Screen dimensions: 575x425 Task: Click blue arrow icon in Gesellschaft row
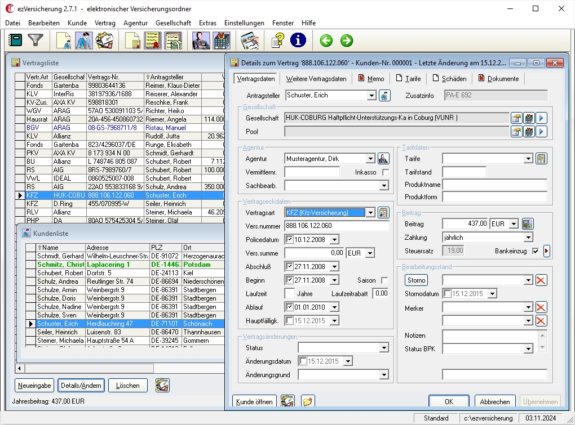click(x=542, y=118)
